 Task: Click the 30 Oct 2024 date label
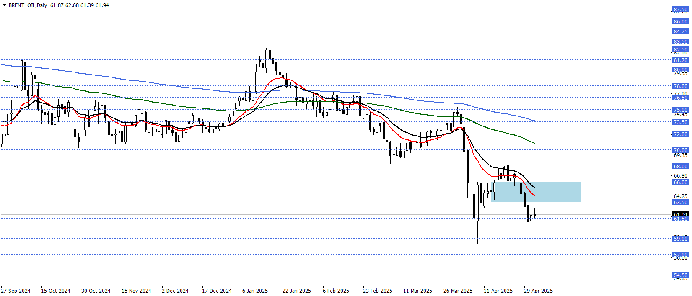click(96, 291)
